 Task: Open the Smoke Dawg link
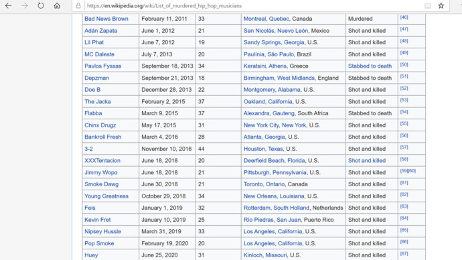[x=101, y=184]
